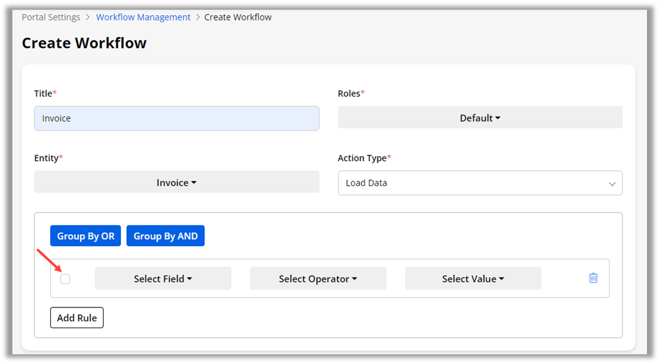Delete the rule using the trash icon
The width and height of the screenshot is (660, 364).
[x=593, y=278]
